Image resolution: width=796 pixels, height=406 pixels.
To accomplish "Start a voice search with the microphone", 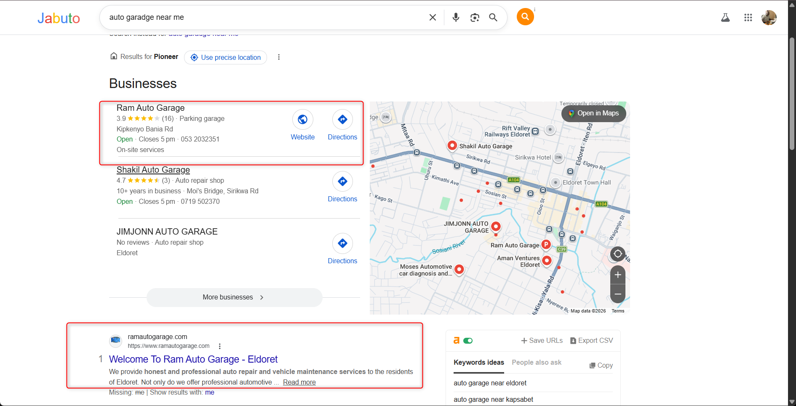I will click(455, 17).
